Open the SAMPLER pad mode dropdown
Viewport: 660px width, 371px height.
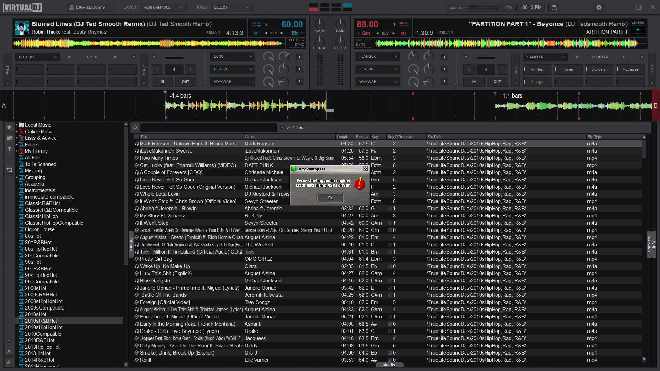tap(546, 57)
